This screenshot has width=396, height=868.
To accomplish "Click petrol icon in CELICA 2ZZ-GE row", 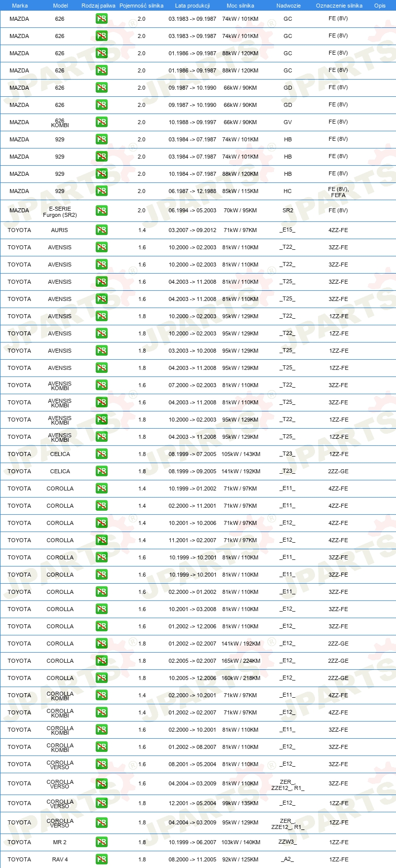I will tap(102, 471).
